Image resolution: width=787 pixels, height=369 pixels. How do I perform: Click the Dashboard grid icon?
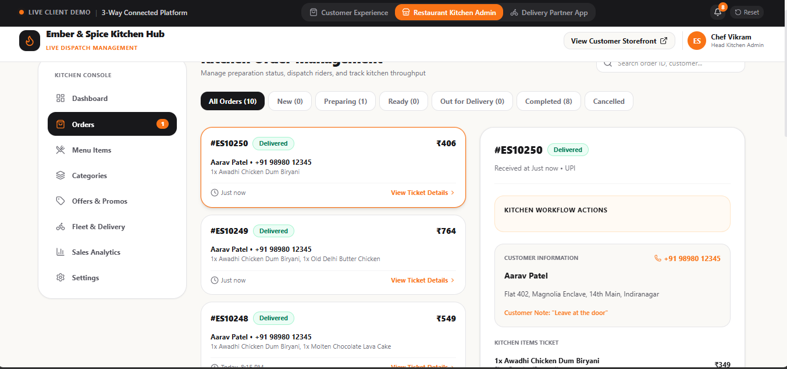click(x=60, y=99)
